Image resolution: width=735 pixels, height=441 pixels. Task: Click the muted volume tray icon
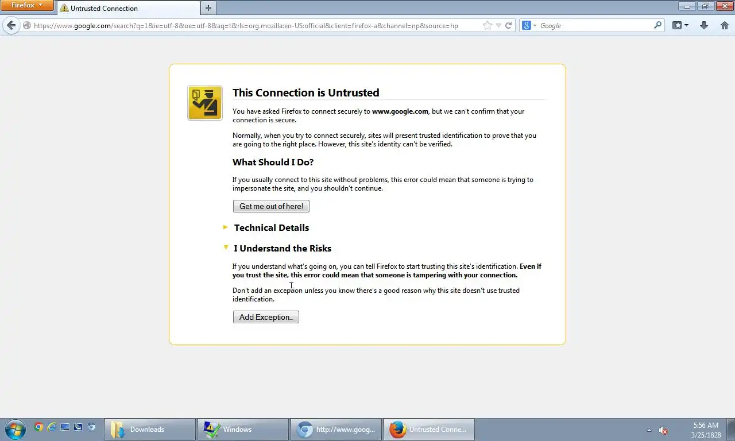pyautogui.click(x=663, y=430)
